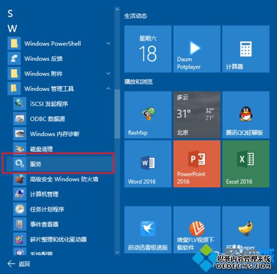The width and height of the screenshot is (277, 274).
Task: Collapse the Windows 管理工具 folder chevron
Action: (109, 89)
